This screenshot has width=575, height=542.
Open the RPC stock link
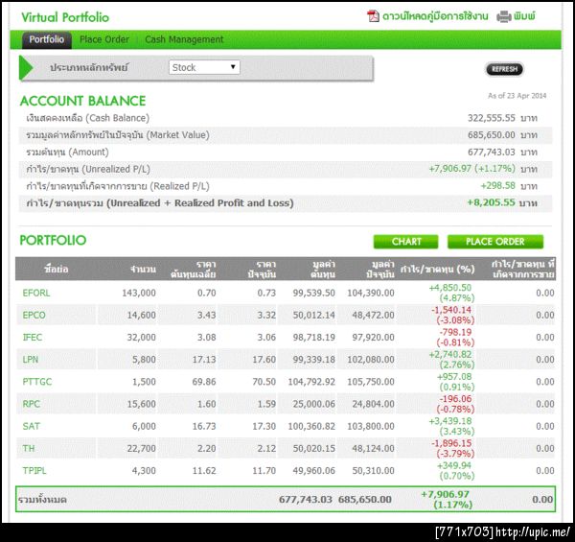click(32, 404)
